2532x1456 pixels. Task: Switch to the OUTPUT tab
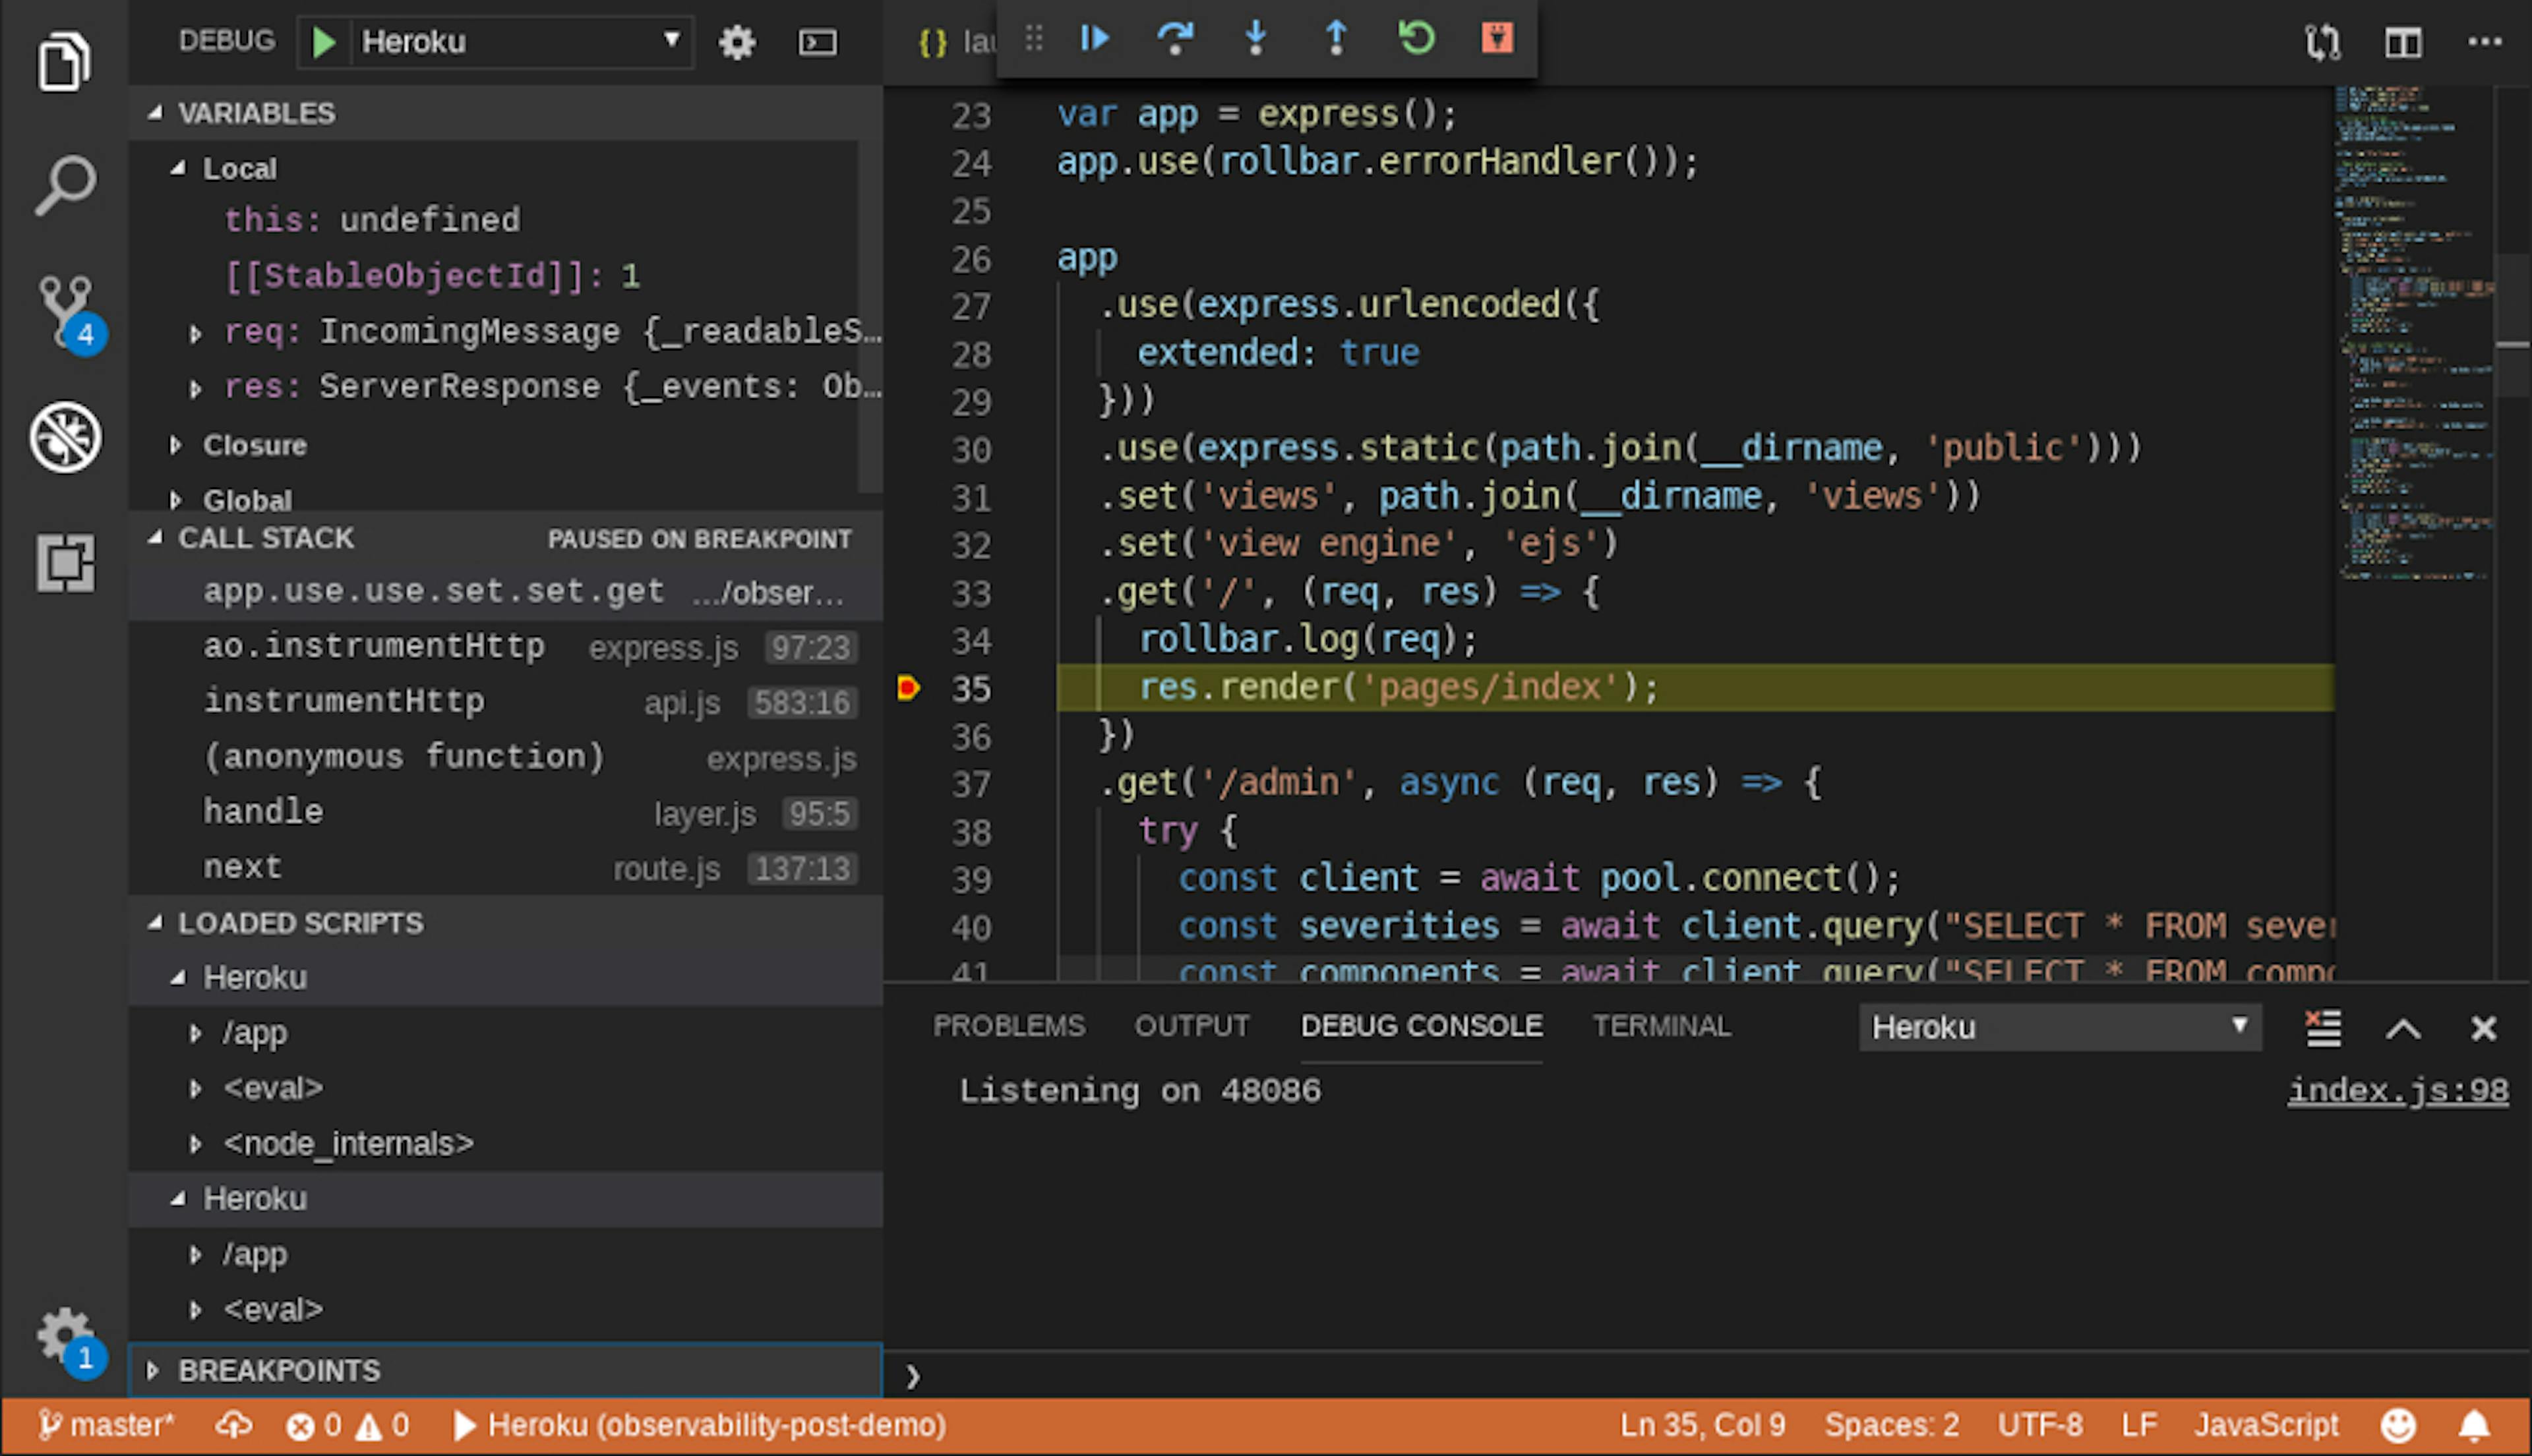pos(1191,1026)
